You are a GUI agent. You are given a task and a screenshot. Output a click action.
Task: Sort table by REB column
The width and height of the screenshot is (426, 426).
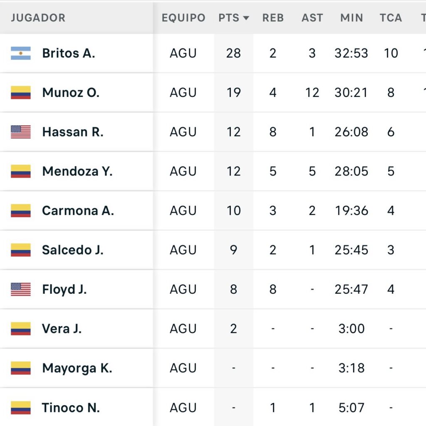tap(273, 18)
